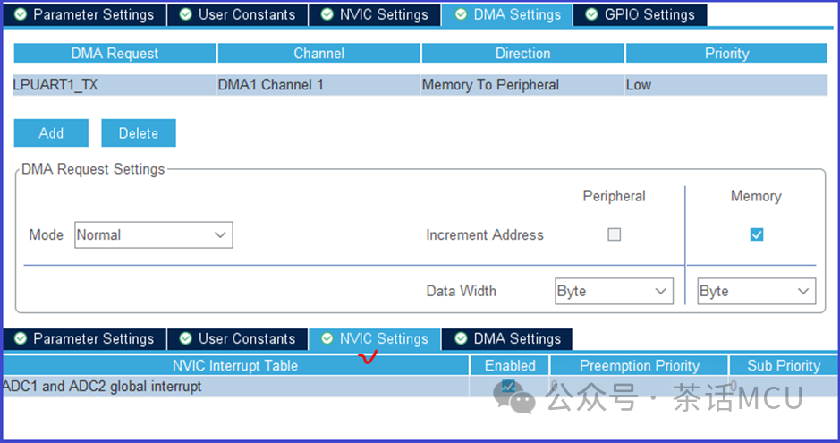Click the Priority column header
Image resolution: width=840 pixels, height=443 pixels.
726,53
